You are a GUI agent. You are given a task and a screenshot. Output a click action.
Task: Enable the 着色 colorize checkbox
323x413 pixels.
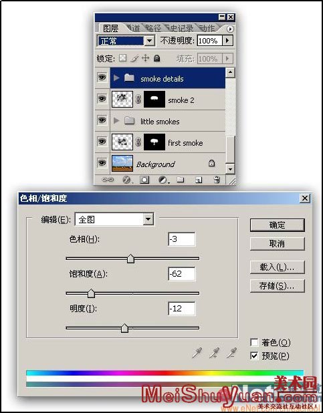tap(254, 342)
